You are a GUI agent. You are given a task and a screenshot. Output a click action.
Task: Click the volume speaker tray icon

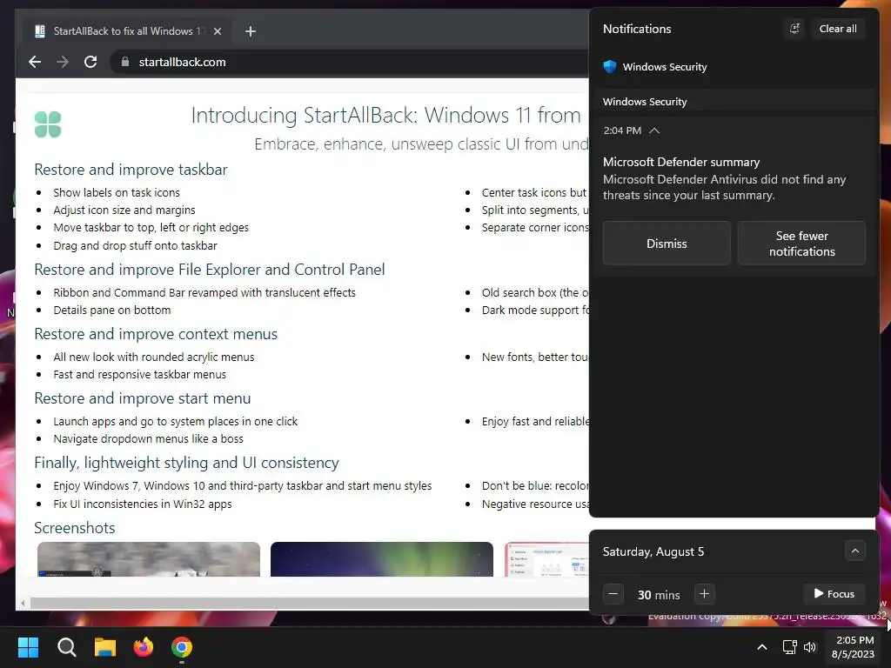tap(810, 647)
